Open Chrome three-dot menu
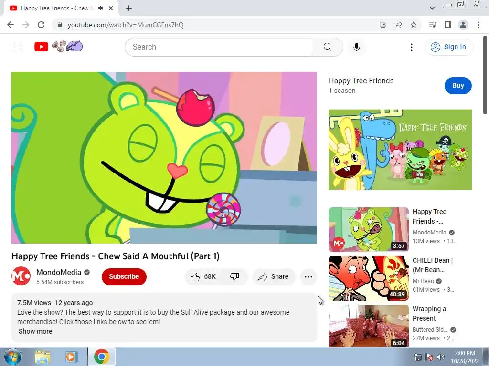The width and height of the screenshot is (489, 366). [x=478, y=25]
